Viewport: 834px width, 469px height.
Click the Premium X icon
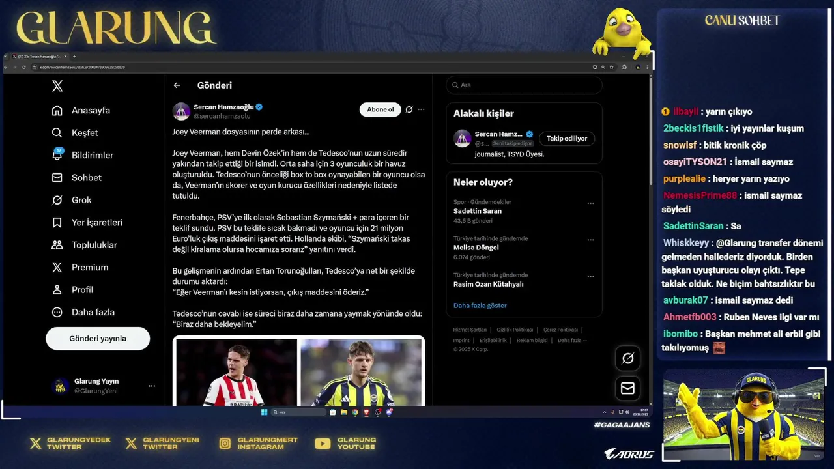[x=57, y=267]
